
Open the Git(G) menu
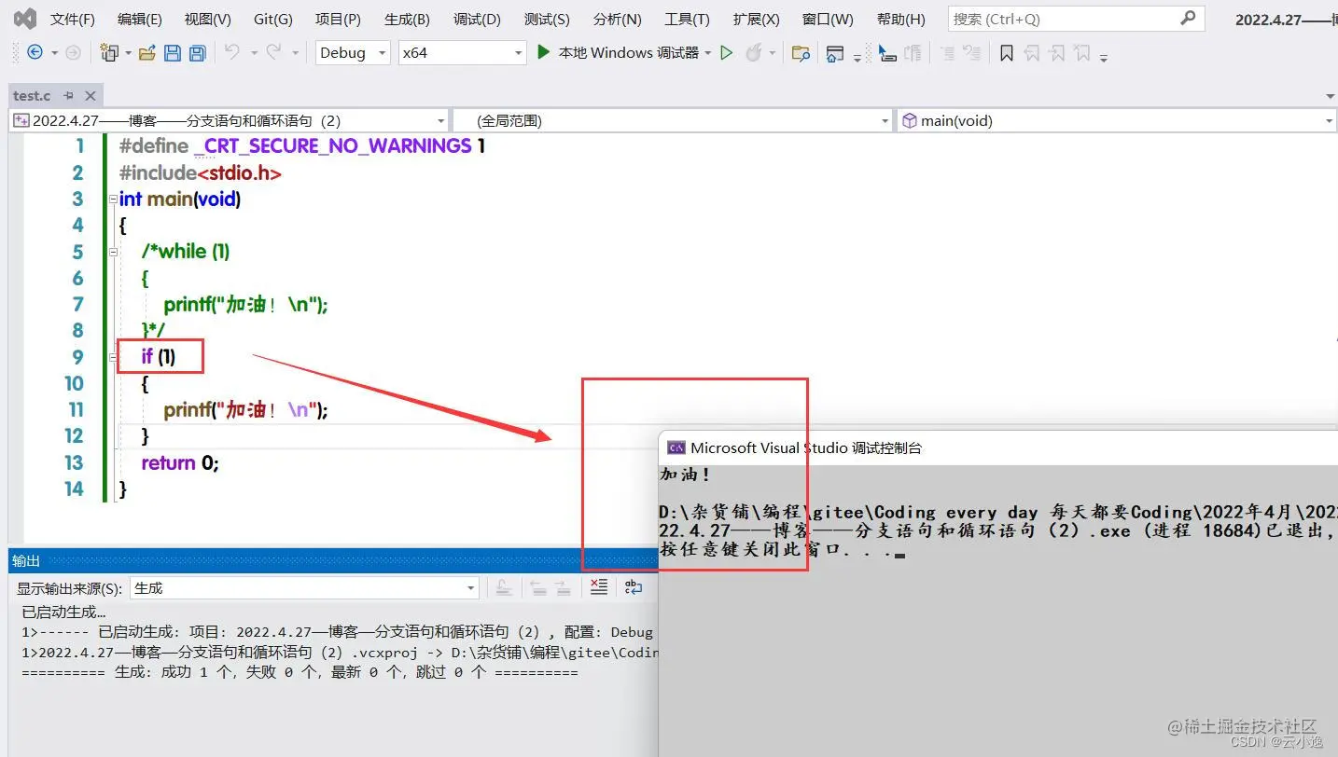tap(273, 19)
